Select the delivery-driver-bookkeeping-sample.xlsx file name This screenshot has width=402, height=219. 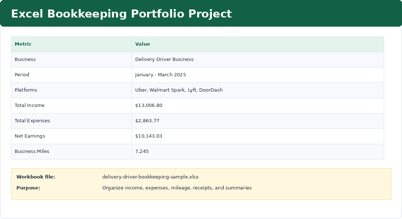pyautogui.click(x=150, y=177)
